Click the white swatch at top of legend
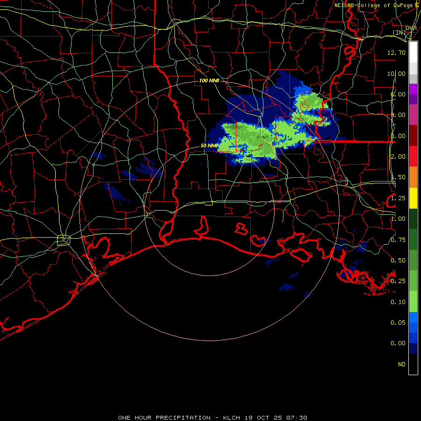This screenshot has width=421, height=421. (x=413, y=52)
